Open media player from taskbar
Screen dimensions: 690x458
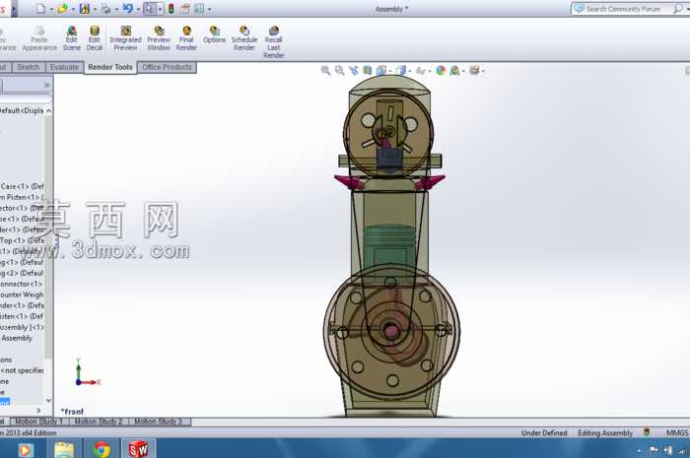click(x=26, y=450)
